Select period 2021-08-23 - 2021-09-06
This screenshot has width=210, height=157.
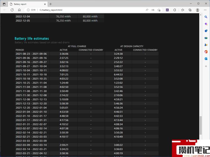(31, 54)
